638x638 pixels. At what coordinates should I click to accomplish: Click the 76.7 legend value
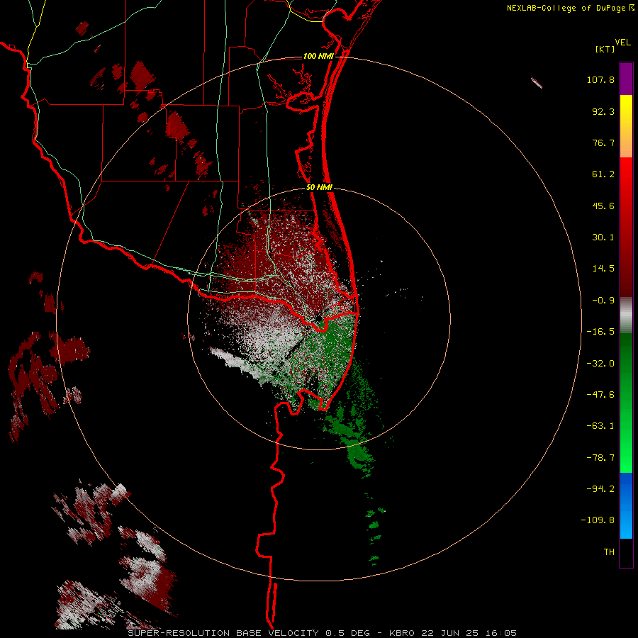pos(603,142)
